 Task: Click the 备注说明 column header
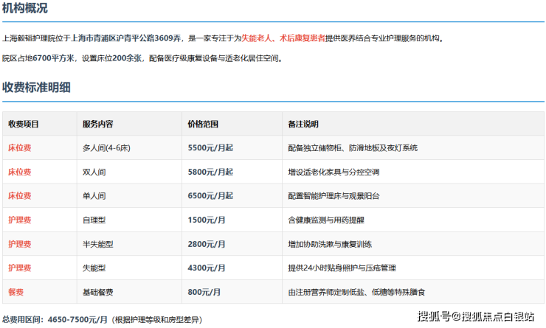click(303, 124)
